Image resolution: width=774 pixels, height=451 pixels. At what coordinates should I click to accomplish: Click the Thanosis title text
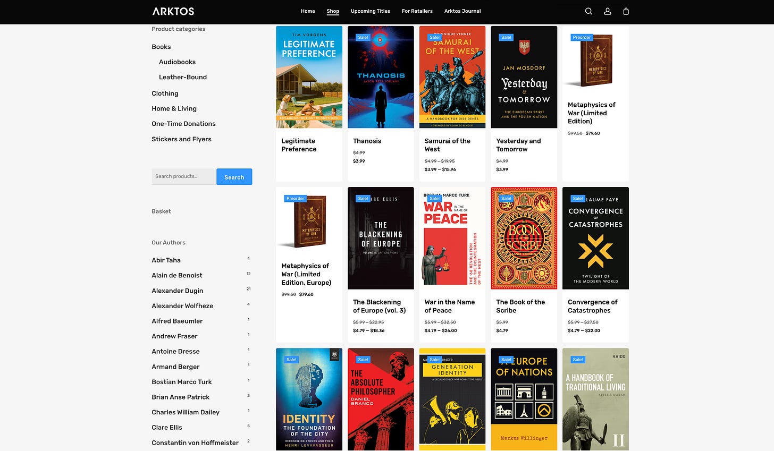click(x=367, y=141)
